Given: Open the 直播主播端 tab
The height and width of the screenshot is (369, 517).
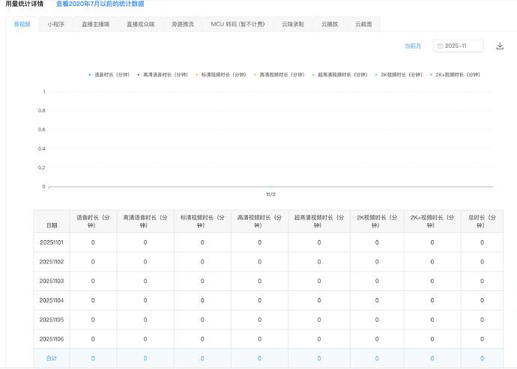Looking at the screenshot, I should (97, 24).
